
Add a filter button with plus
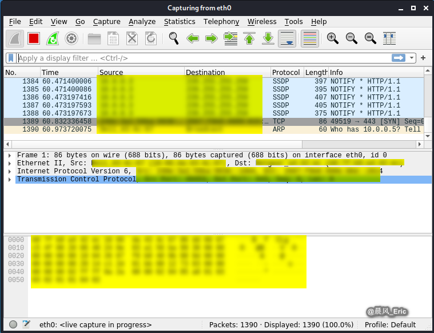423,58
